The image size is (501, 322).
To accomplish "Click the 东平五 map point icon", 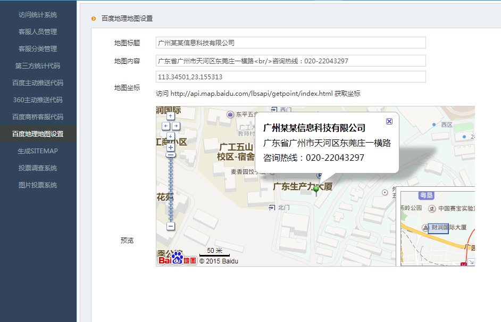I will coord(230,114).
